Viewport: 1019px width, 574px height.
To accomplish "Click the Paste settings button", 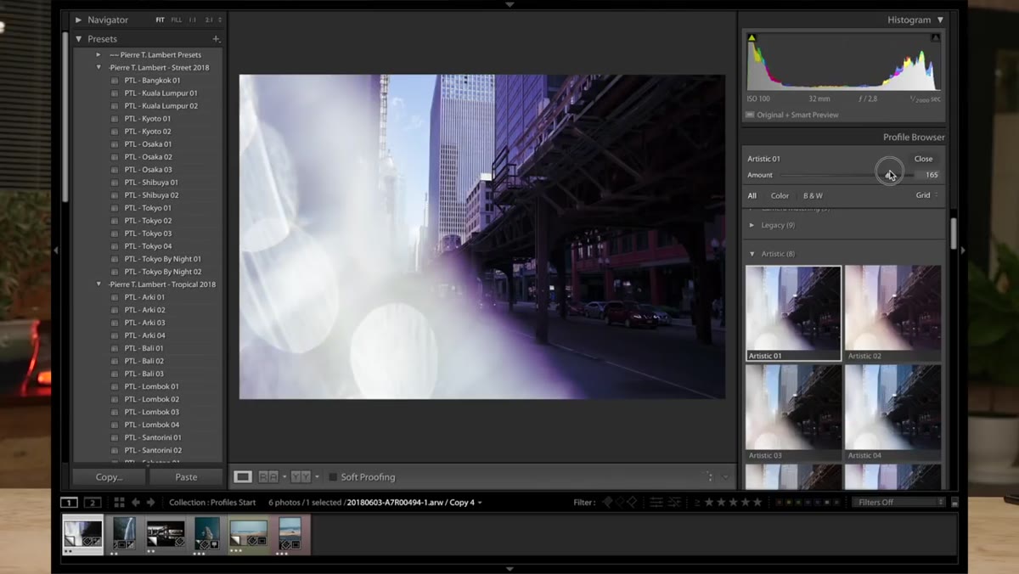I will (x=186, y=477).
